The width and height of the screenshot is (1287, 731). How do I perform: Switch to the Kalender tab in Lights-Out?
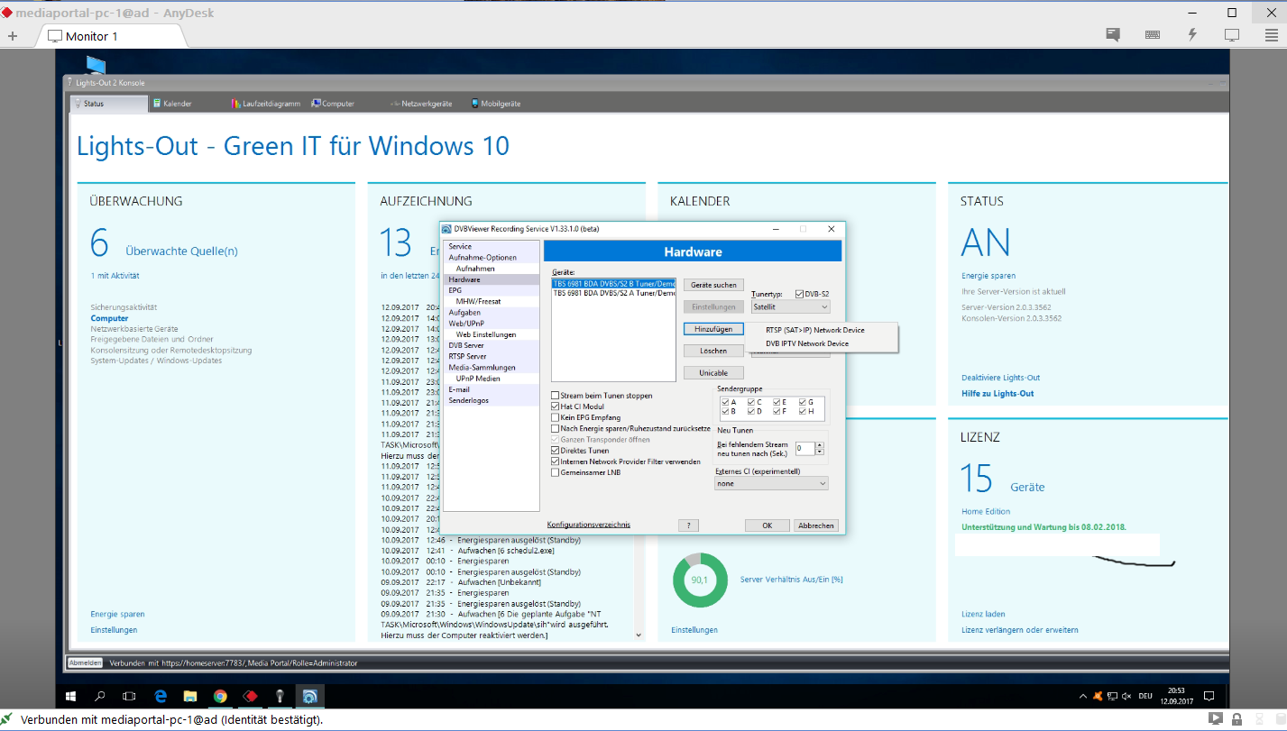tap(177, 104)
